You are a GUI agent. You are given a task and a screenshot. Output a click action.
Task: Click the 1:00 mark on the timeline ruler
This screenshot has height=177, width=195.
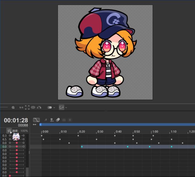pyautogui.click(x=155, y=132)
